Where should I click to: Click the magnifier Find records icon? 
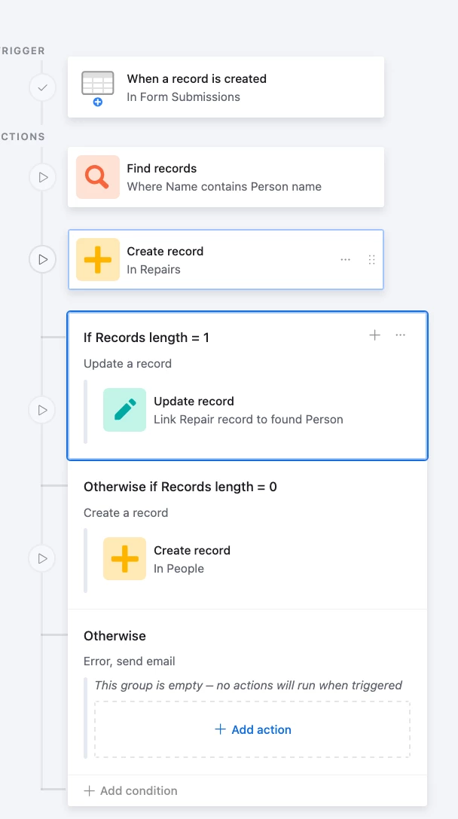(98, 177)
